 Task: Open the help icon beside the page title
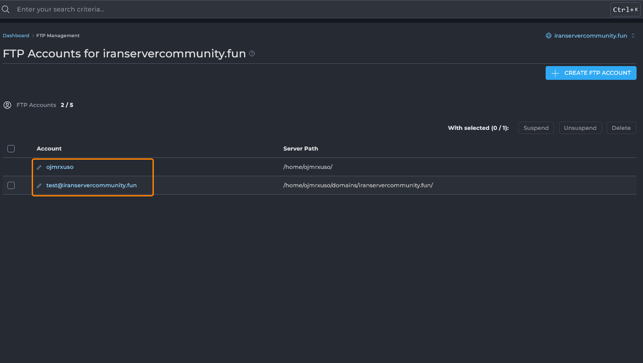point(252,54)
